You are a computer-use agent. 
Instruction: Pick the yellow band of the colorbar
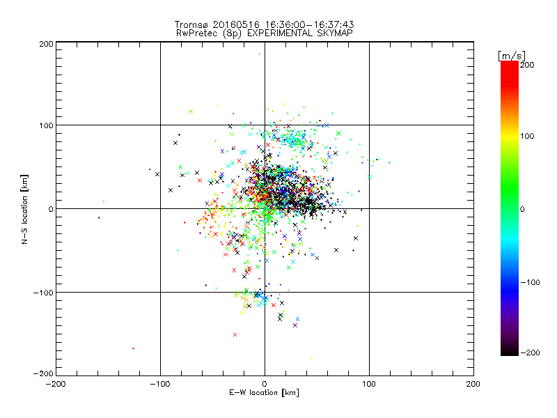coord(510,137)
